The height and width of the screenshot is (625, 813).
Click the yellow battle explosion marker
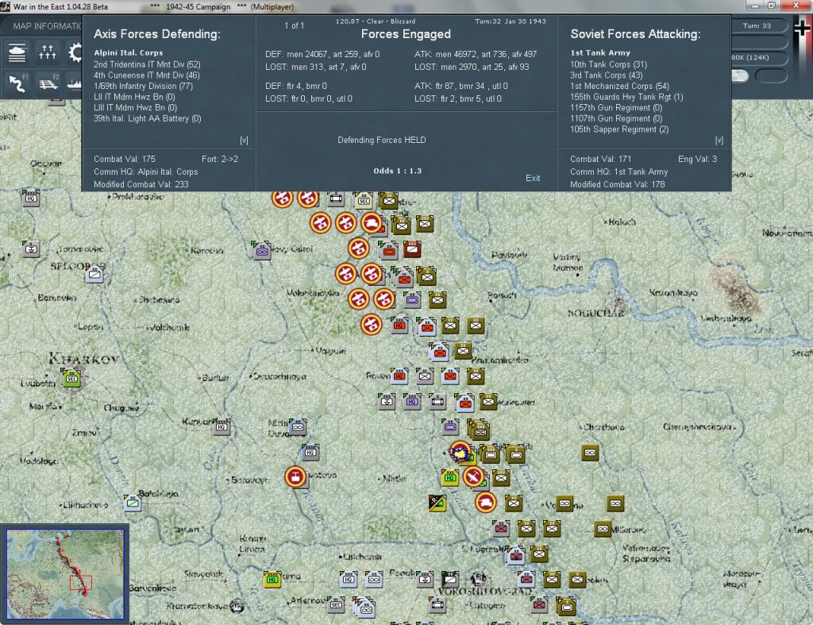(460, 453)
